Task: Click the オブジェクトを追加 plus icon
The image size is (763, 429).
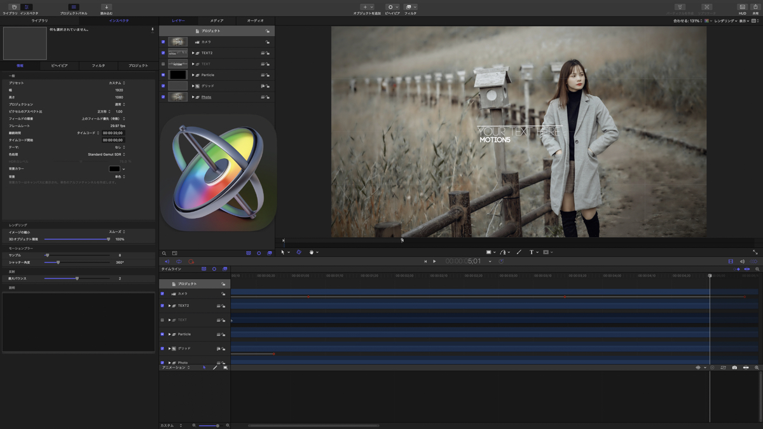Action: coord(365,7)
